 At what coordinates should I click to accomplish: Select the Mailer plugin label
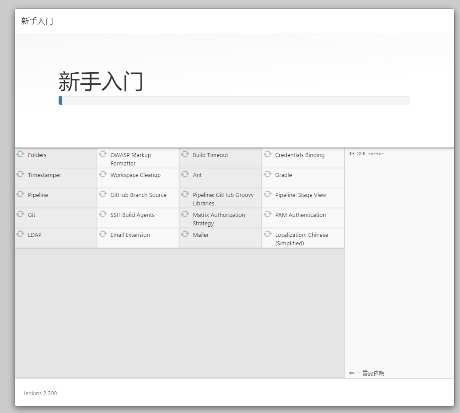tap(201, 235)
